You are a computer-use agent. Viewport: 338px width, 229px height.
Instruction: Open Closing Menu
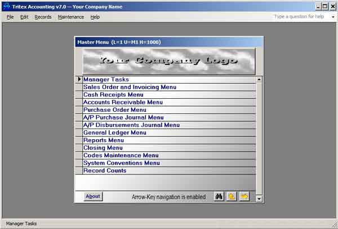[x=169, y=148]
